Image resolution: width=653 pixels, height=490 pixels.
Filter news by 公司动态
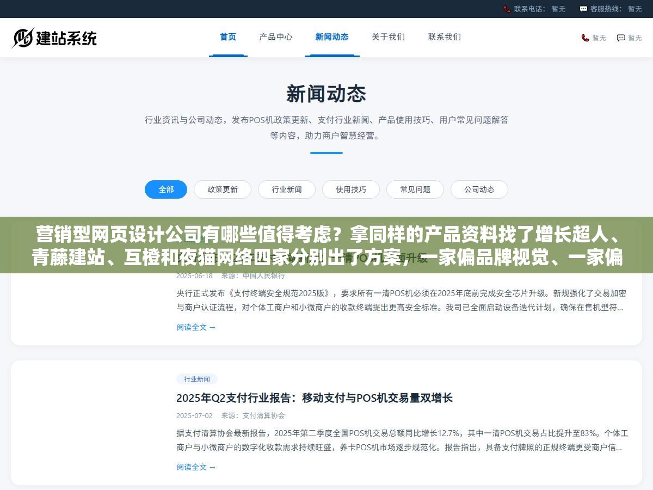pyautogui.click(x=479, y=189)
